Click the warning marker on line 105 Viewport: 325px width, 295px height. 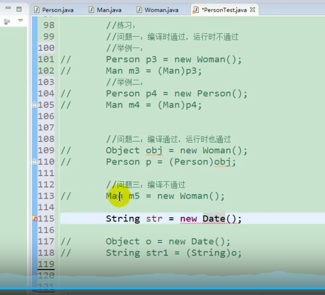click(x=35, y=105)
